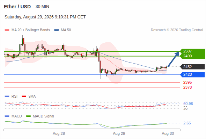Click the black 2452 current price tag
This screenshot has width=206, height=139.
click(192, 67)
